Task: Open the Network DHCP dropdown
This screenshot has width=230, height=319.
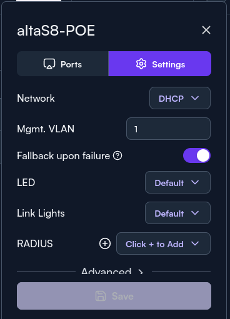Action: coord(180,98)
